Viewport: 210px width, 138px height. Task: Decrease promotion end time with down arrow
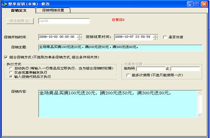[155, 39]
